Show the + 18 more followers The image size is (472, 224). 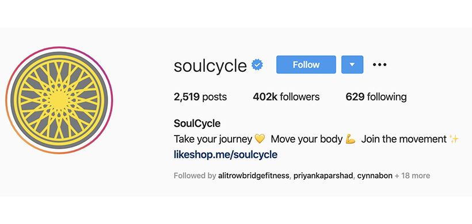coord(412,176)
